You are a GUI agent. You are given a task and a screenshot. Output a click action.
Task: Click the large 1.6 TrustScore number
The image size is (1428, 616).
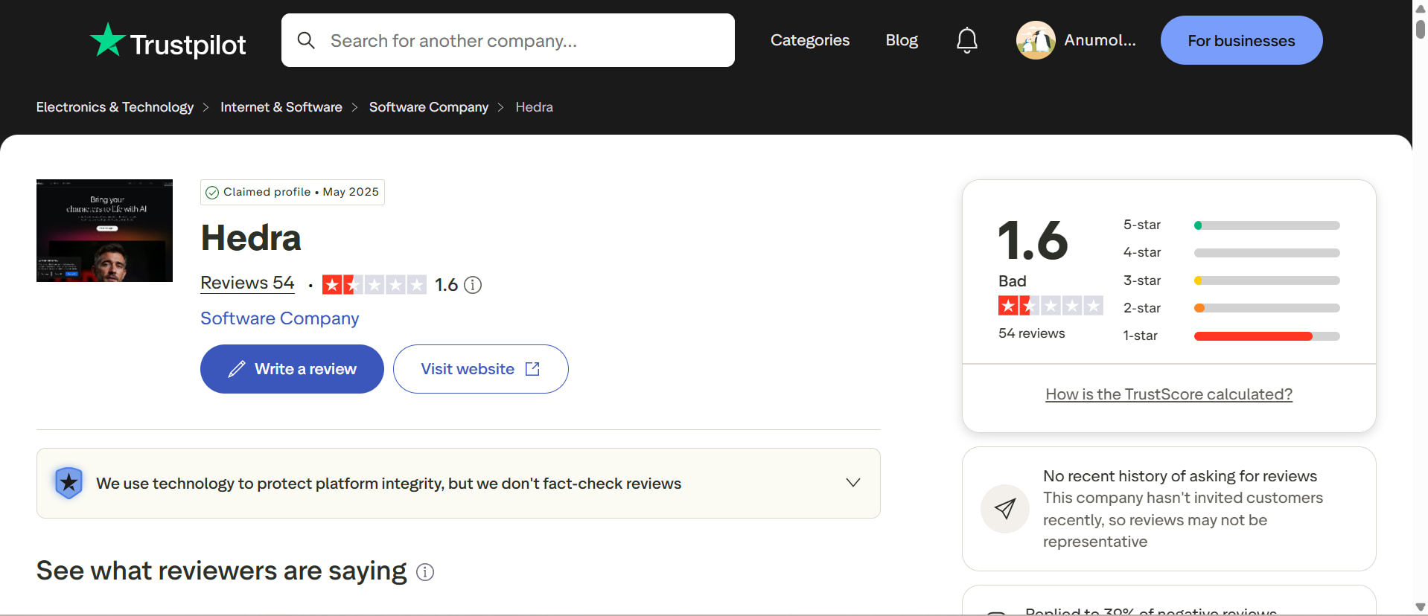[1033, 240]
